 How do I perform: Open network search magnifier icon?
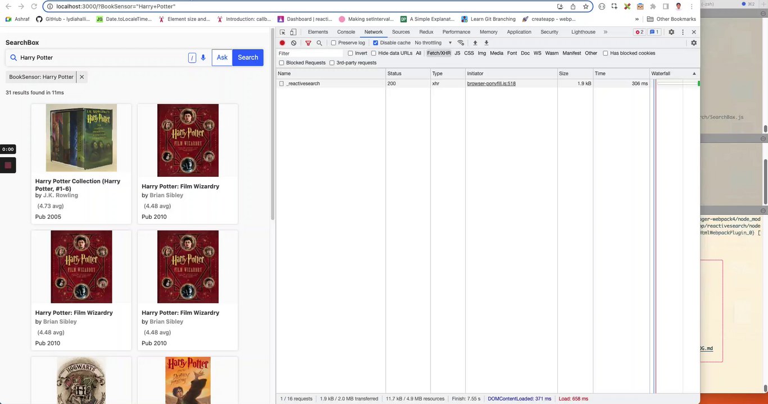pyautogui.click(x=319, y=43)
